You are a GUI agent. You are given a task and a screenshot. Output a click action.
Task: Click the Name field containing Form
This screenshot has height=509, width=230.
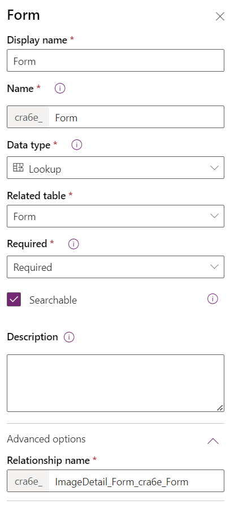[x=136, y=117]
